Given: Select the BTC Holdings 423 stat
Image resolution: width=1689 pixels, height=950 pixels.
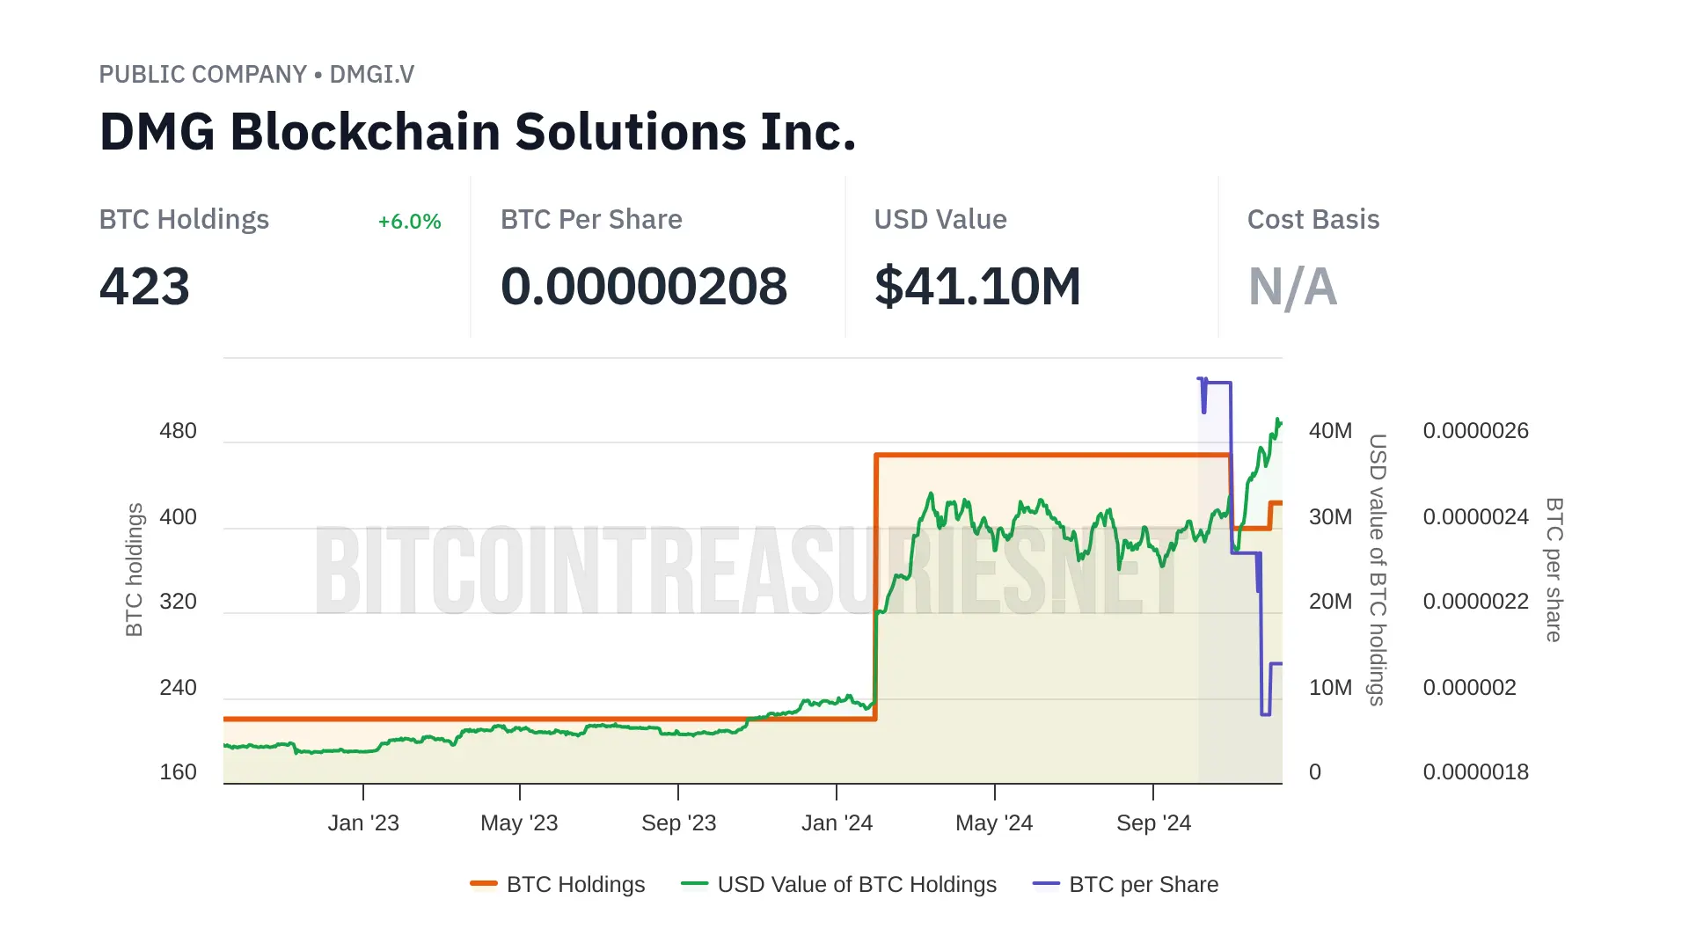Looking at the screenshot, I should click(x=144, y=287).
